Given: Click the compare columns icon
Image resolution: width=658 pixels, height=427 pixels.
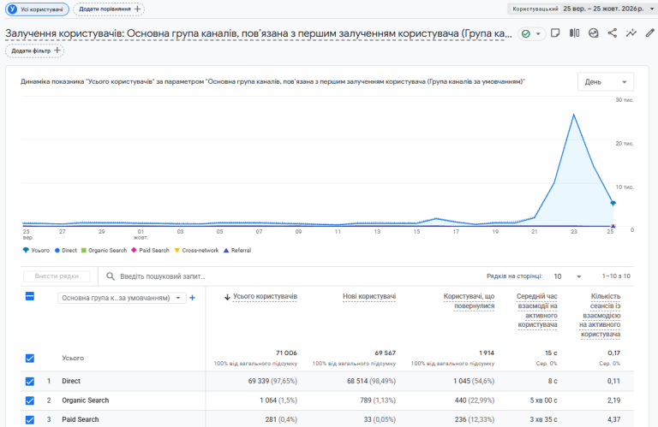Looking at the screenshot, I should coord(575,33).
